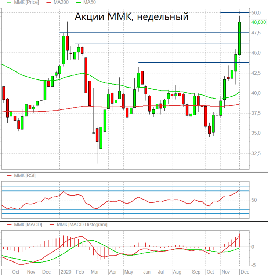Image resolution: width=268 pixels, height=275 pixels.
Task: Click the May label on time axis
Action: [x=129, y=272]
